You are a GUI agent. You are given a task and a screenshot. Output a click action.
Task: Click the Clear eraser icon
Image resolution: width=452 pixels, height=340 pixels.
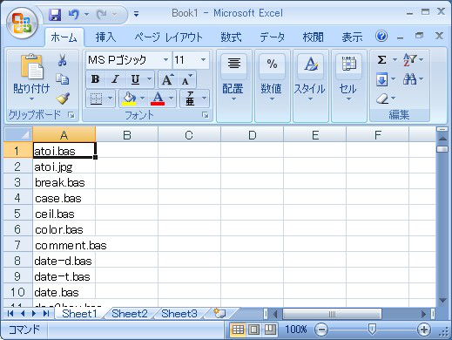[382, 99]
